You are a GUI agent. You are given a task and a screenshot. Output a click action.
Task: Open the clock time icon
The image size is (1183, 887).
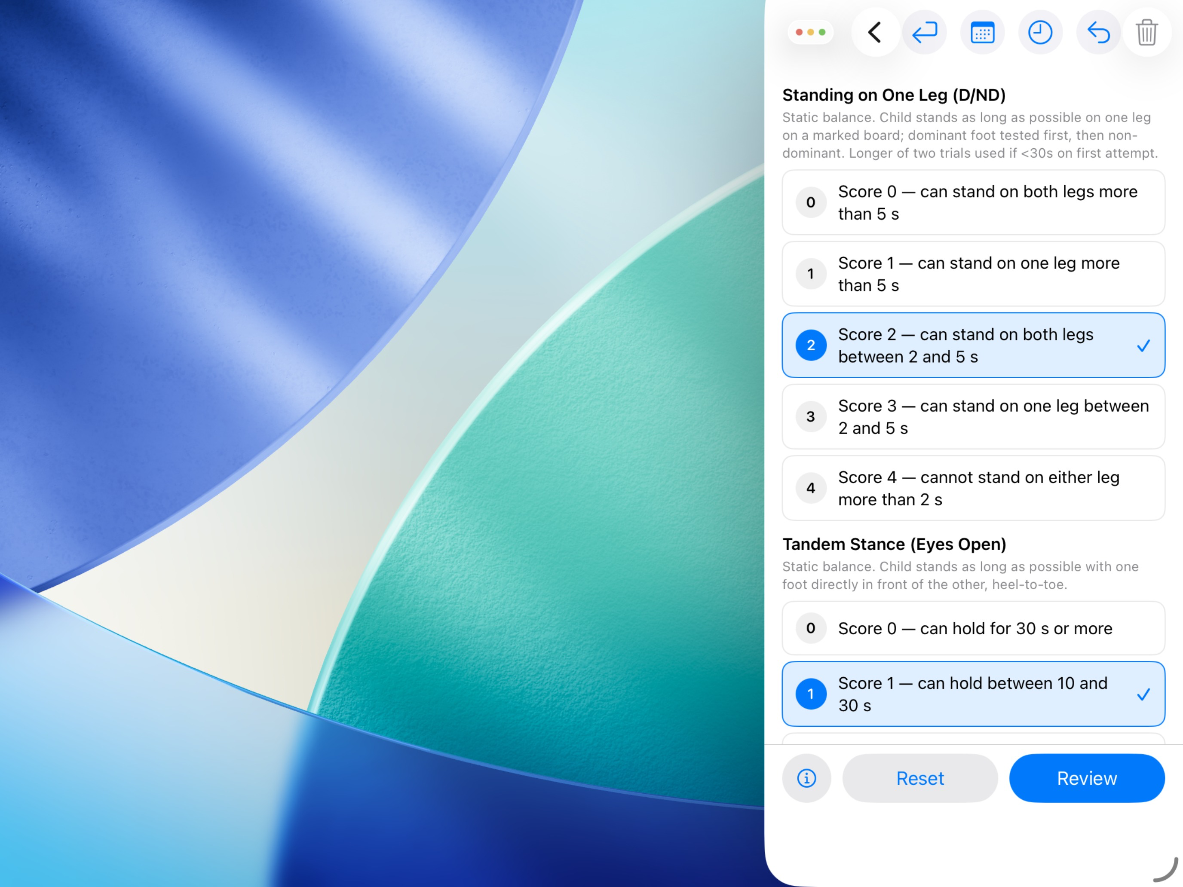point(1040,33)
